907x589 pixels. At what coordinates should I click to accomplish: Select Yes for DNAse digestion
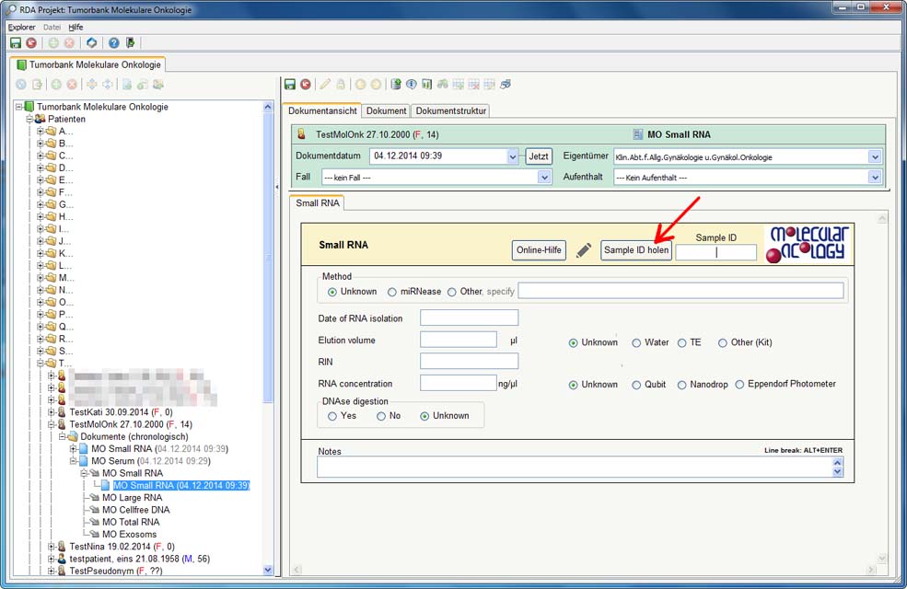tap(332, 416)
